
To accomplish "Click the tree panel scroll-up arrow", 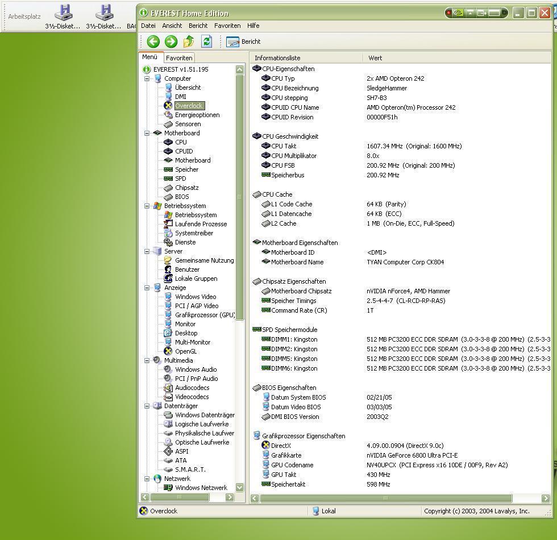I will (240, 69).
